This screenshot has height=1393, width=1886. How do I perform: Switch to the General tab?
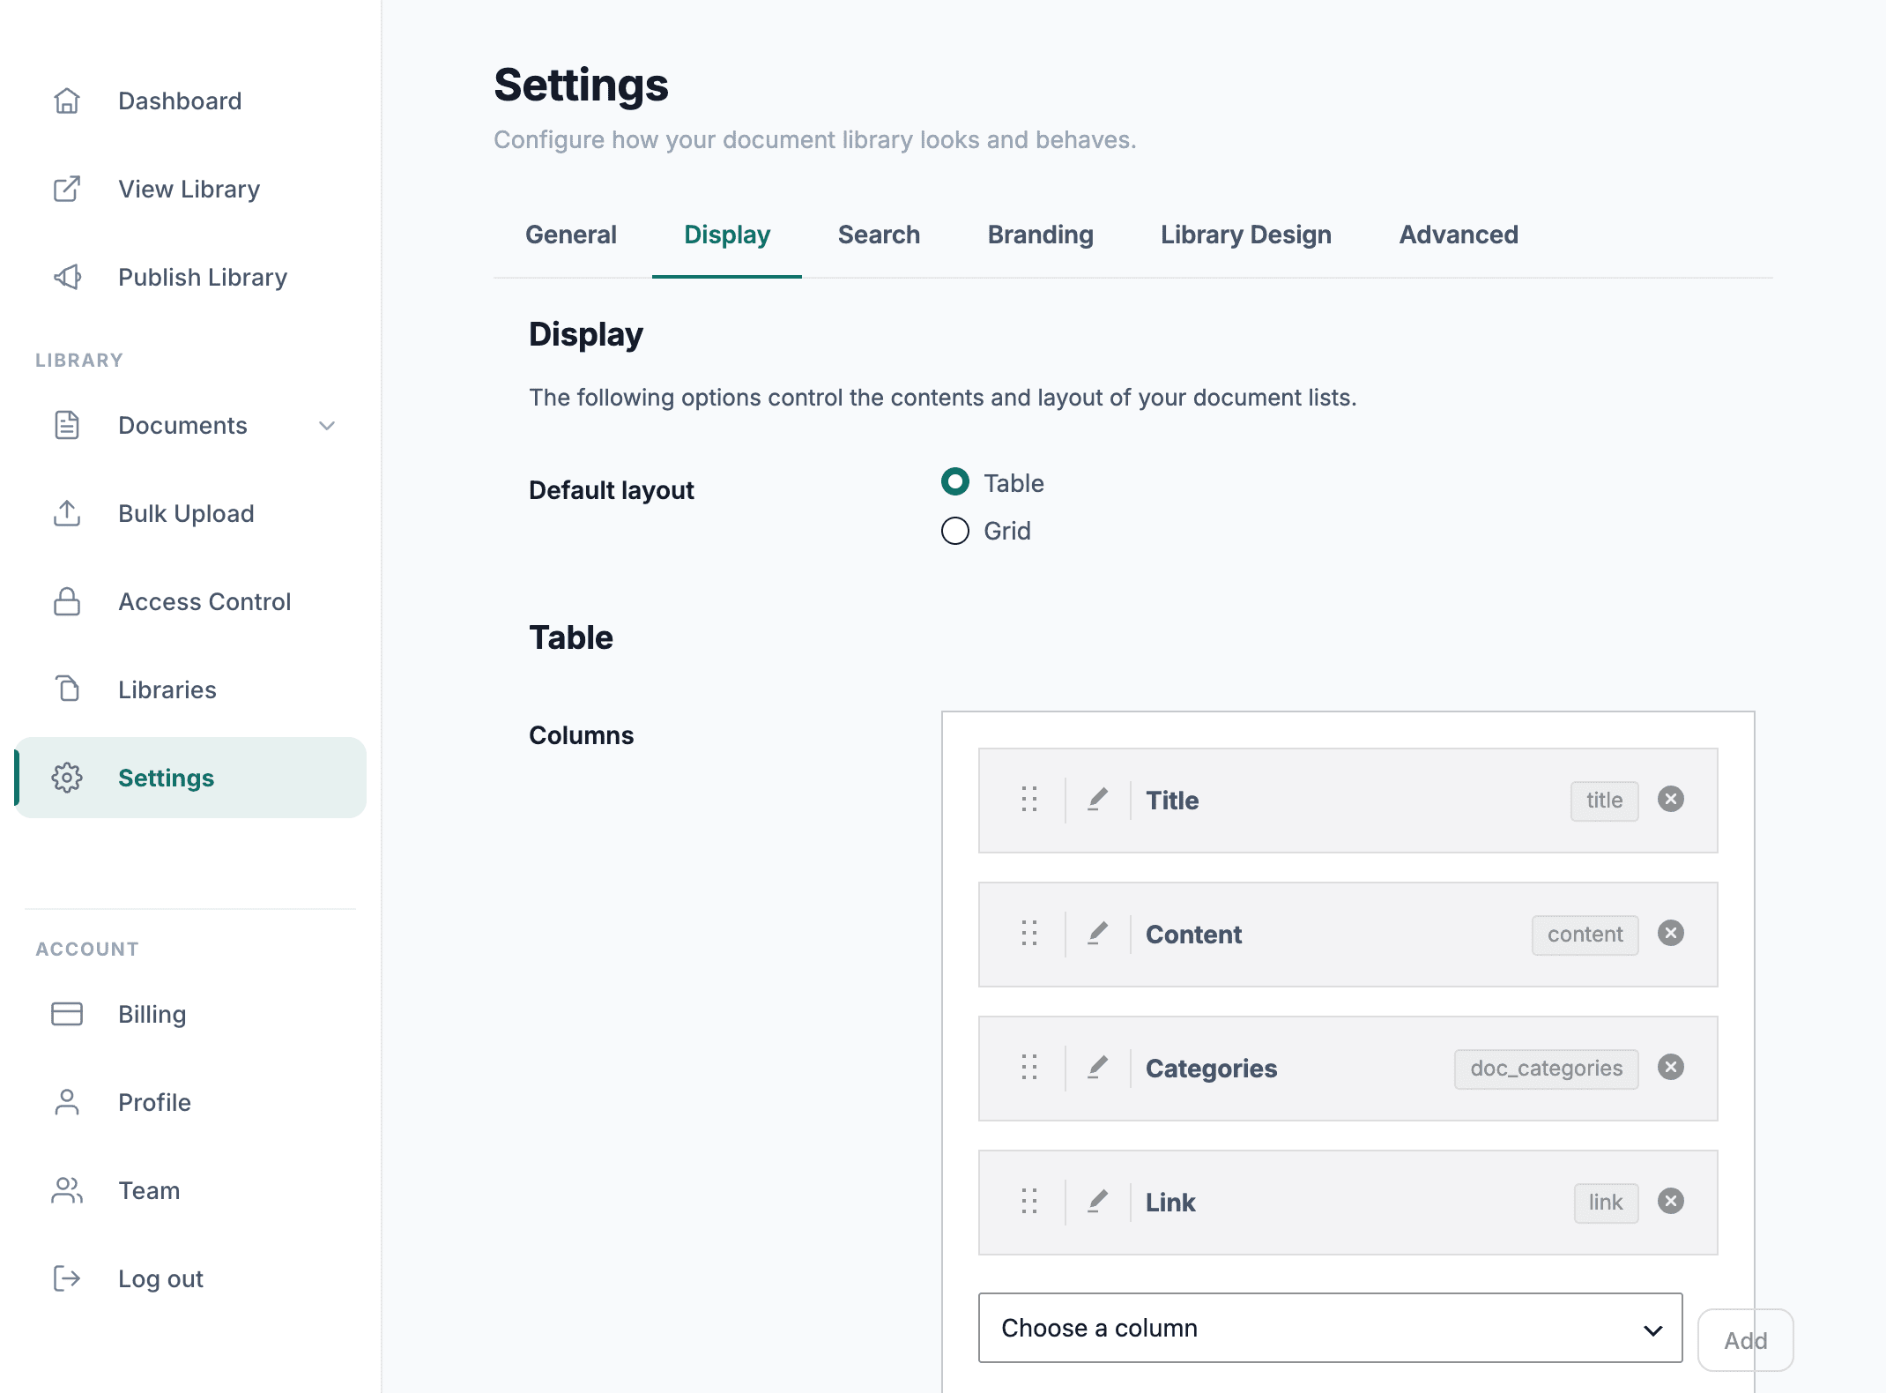point(571,235)
